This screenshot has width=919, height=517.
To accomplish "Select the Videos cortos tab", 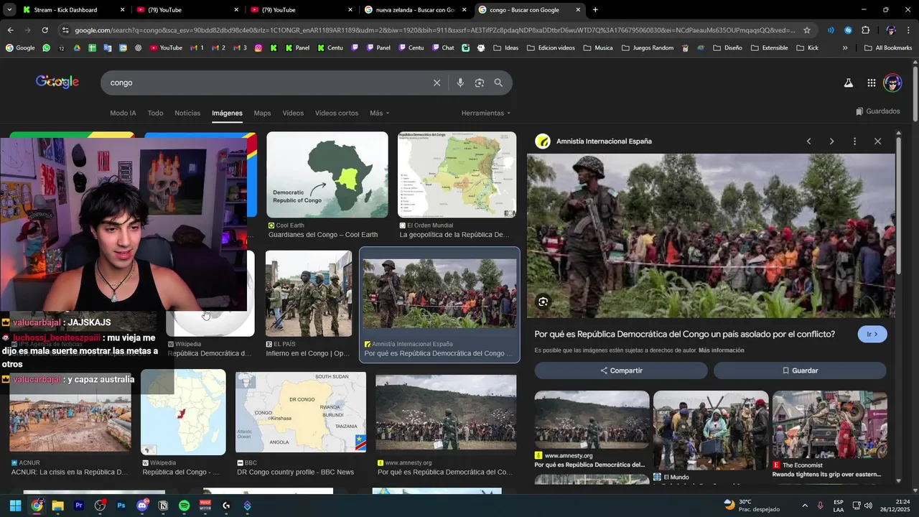I will 337,113.
